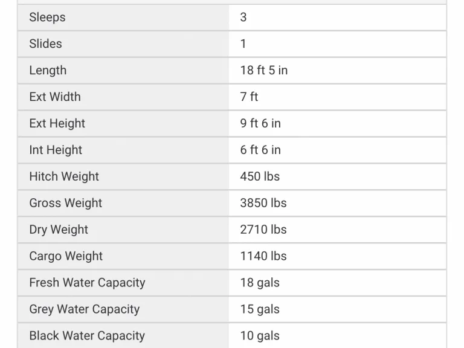Select the Int Height label
464x348 pixels.
tap(56, 150)
